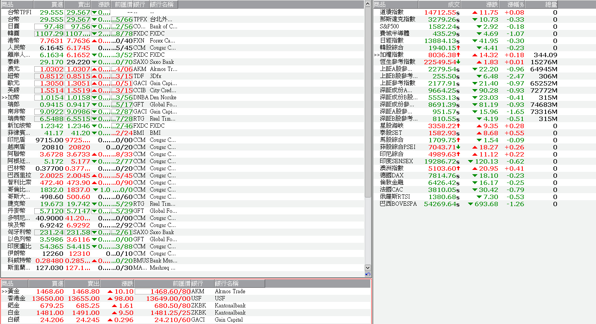
Task: Select the 香港金 row in metals table
Action: [x=186, y=298]
